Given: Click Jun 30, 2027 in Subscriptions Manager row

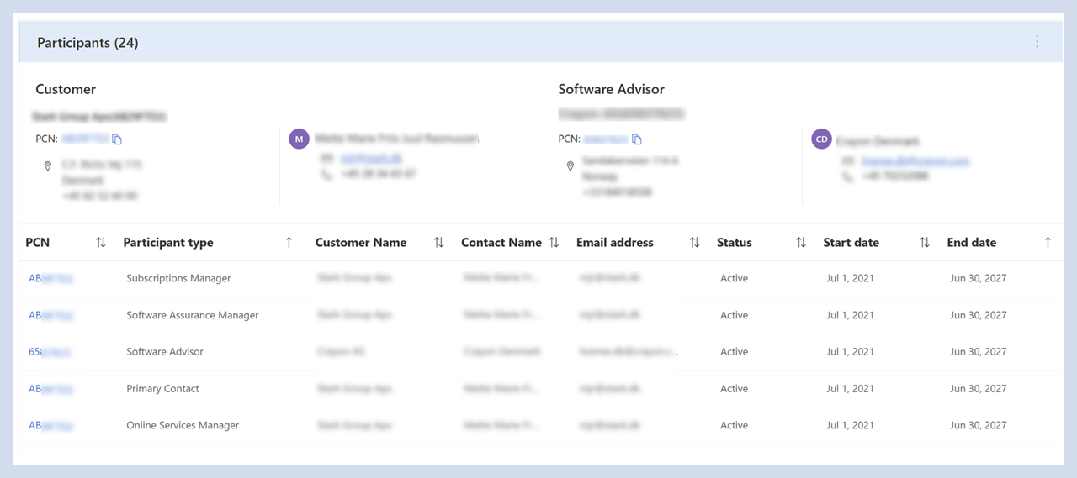Looking at the screenshot, I should coord(979,278).
